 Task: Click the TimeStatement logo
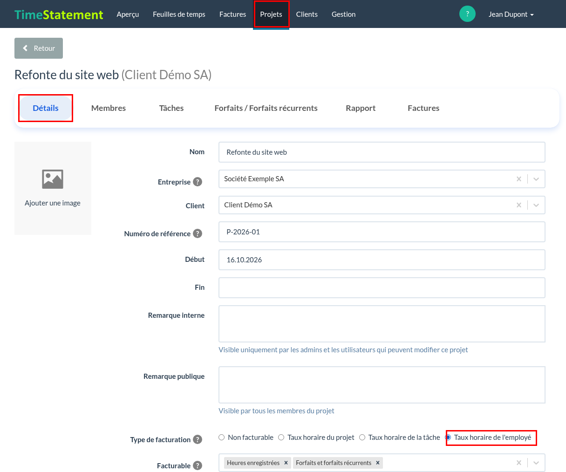pyautogui.click(x=59, y=14)
